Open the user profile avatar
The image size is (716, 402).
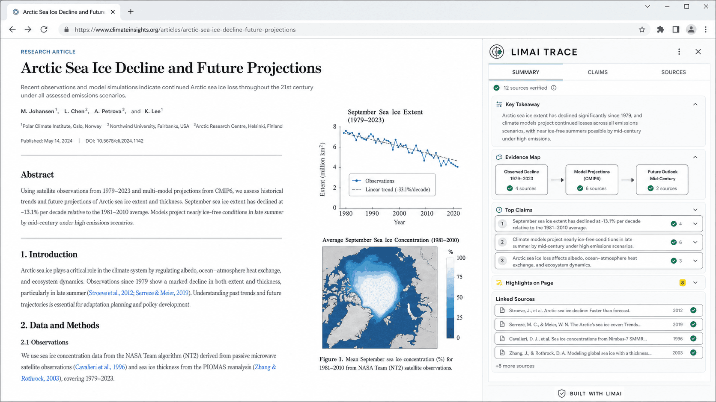pyautogui.click(x=691, y=29)
